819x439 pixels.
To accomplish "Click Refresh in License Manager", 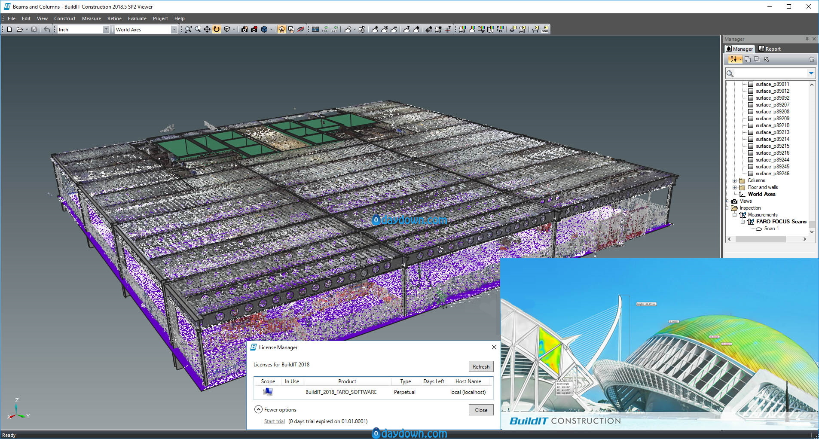I will click(x=481, y=366).
